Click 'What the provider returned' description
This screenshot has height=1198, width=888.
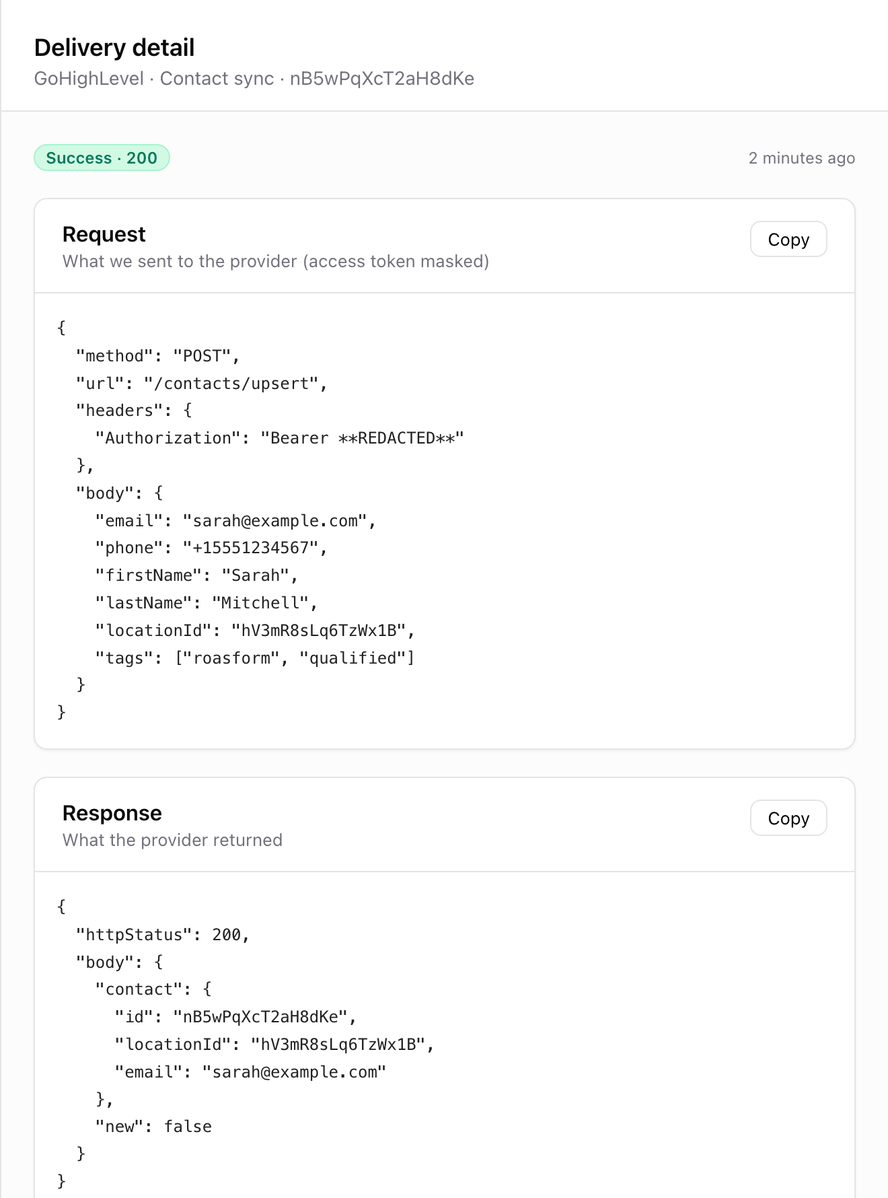172,840
